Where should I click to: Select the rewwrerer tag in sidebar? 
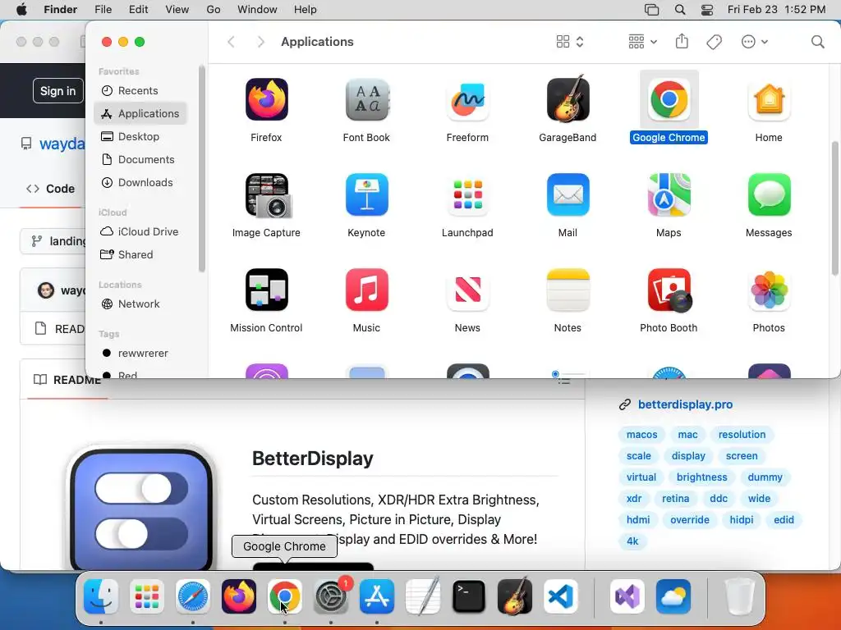140,353
